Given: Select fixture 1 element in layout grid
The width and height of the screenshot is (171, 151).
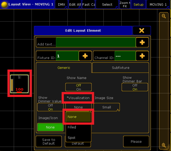Looking at the screenshot, I should (19, 84).
